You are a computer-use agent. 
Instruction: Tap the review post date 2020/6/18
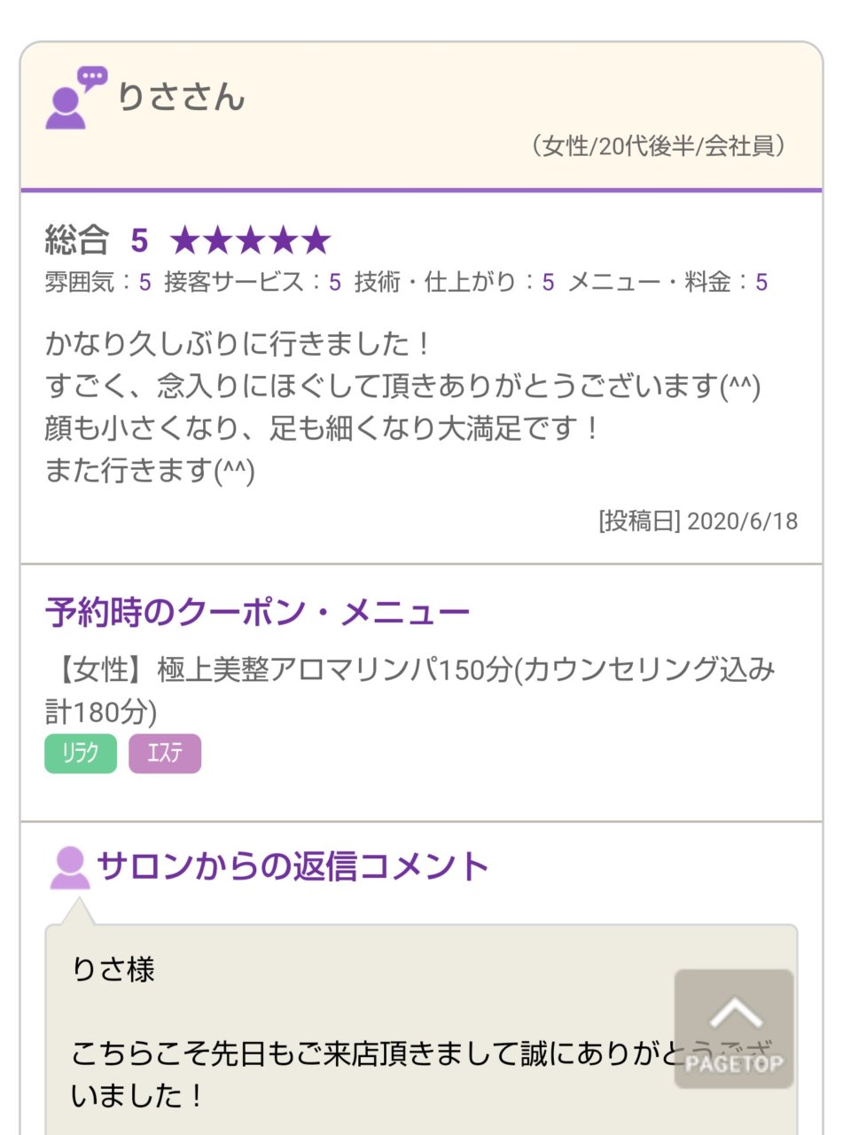click(x=698, y=521)
